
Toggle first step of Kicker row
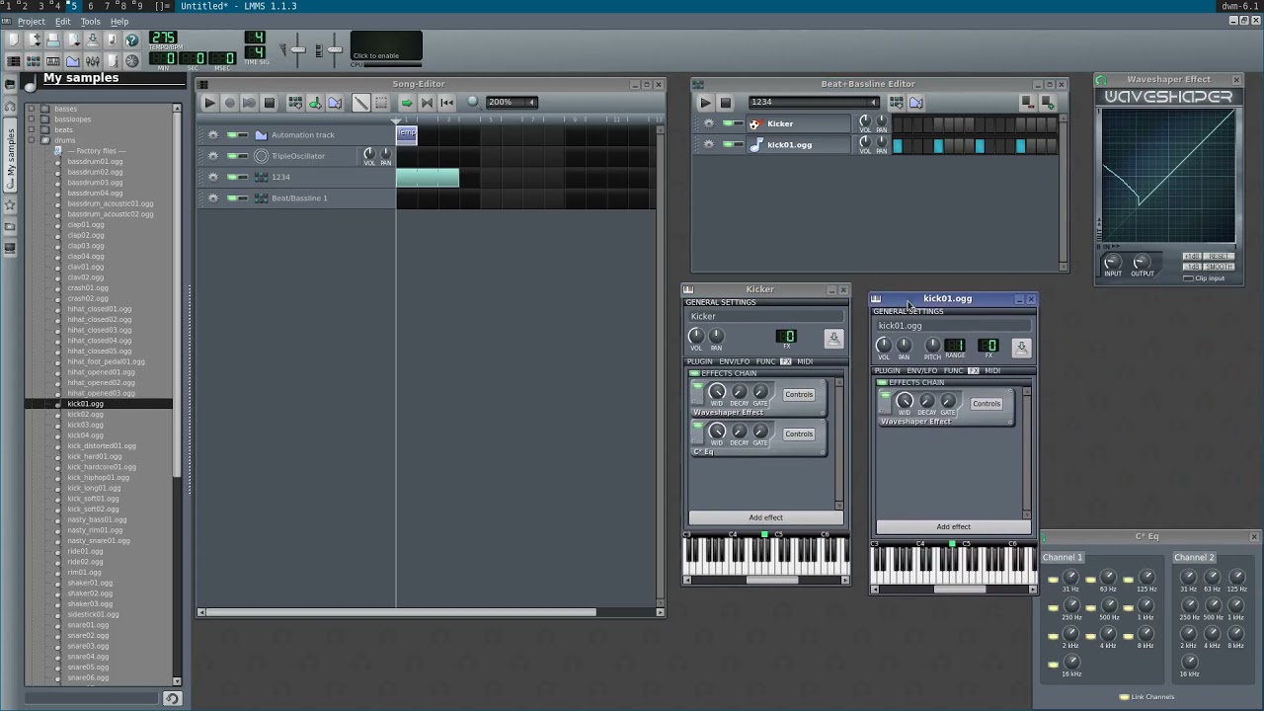click(898, 123)
